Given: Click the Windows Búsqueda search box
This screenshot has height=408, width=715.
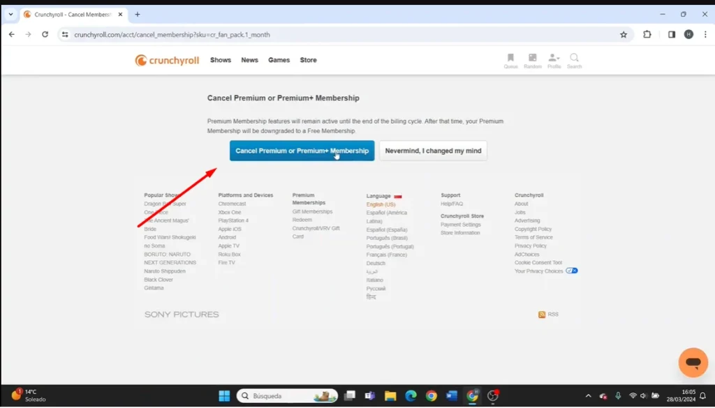Looking at the screenshot, I should pyautogui.click(x=287, y=395).
